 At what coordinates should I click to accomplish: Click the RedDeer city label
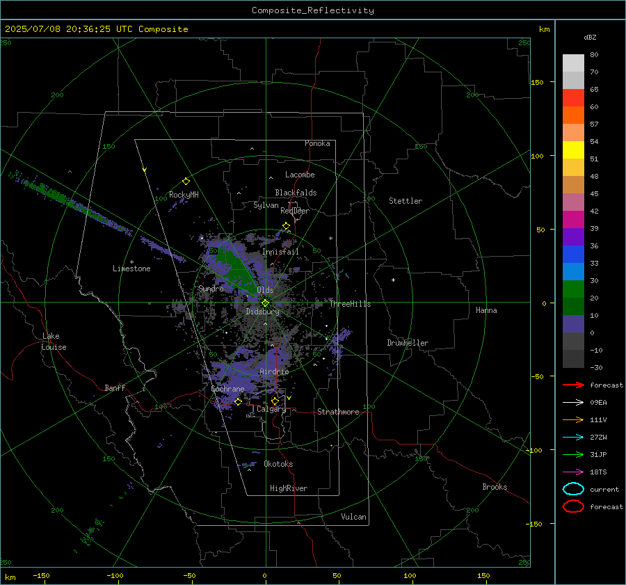point(295,211)
